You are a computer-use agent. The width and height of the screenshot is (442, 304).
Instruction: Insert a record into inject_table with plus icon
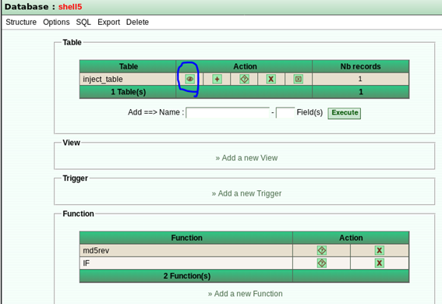coord(217,80)
